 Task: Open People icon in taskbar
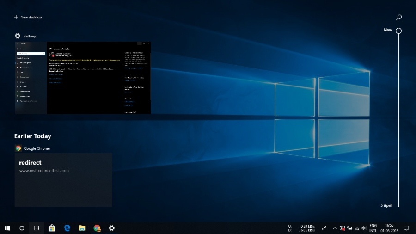324,228
